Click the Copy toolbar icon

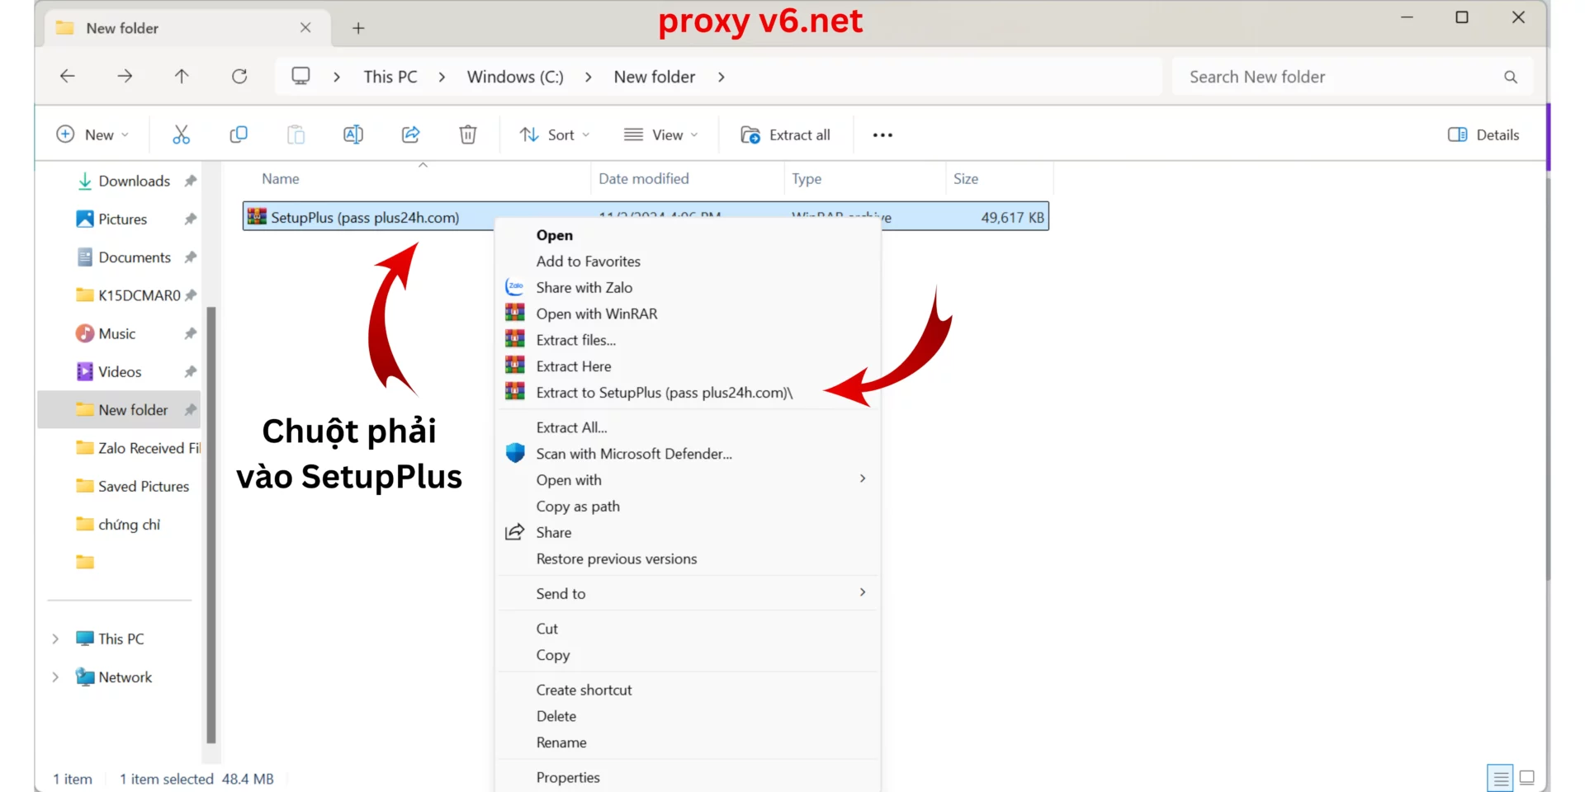[239, 134]
